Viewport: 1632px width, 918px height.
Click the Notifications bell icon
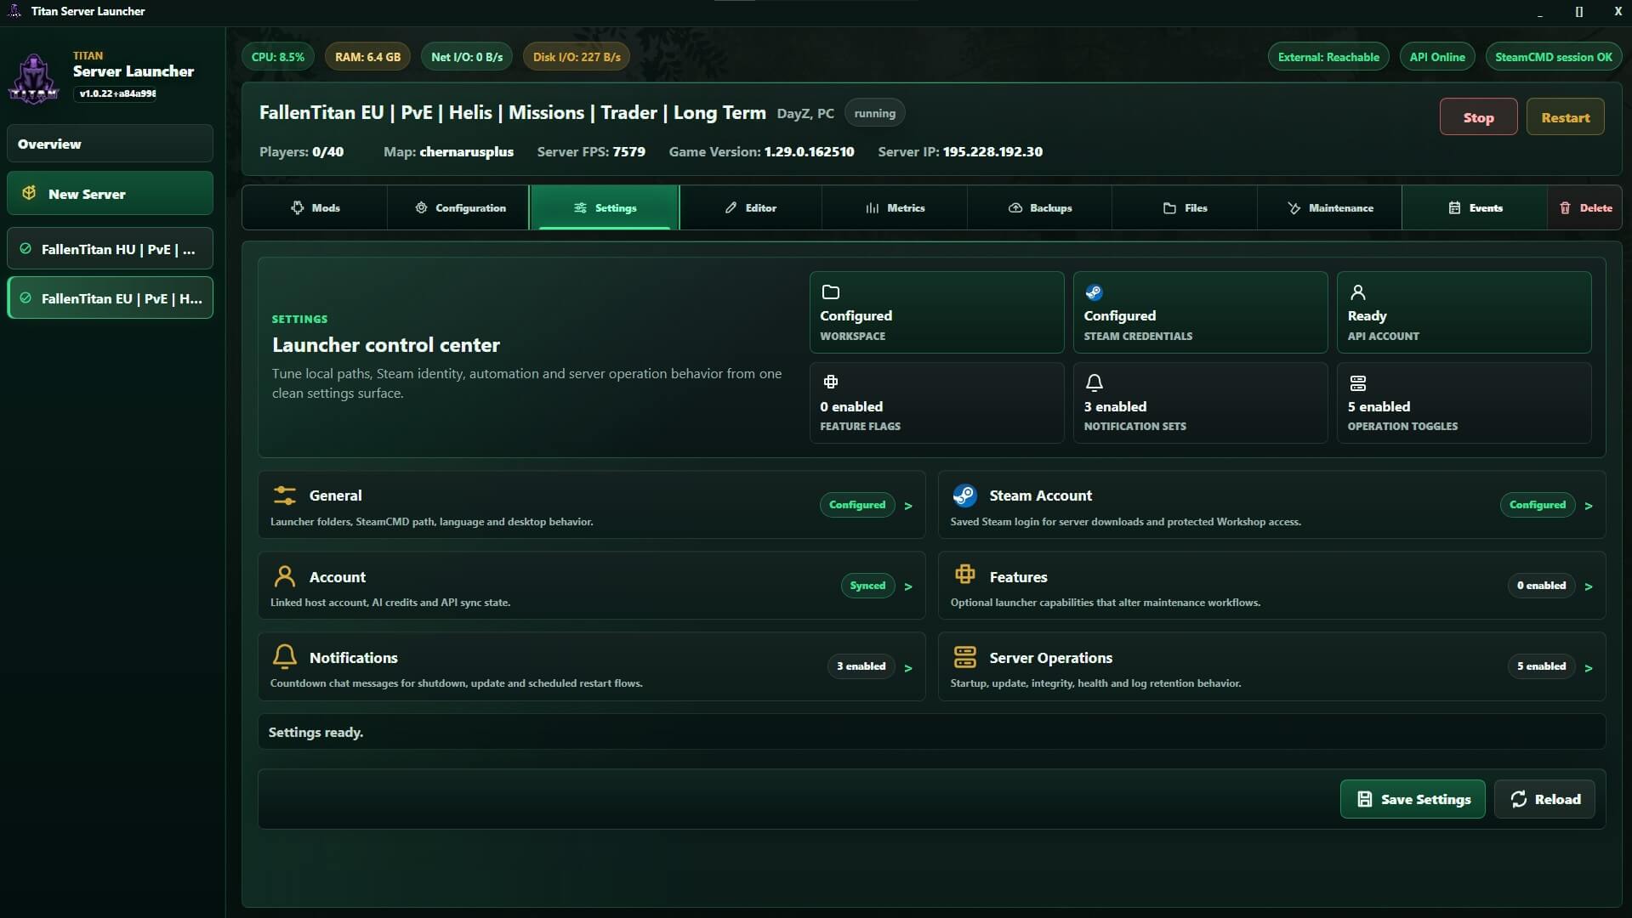[x=285, y=656]
